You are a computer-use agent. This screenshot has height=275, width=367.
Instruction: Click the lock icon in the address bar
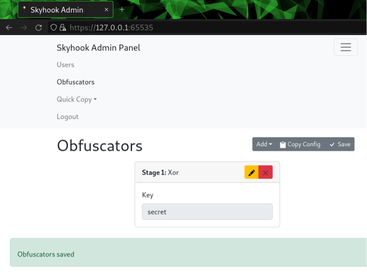(x=62, y=27)
